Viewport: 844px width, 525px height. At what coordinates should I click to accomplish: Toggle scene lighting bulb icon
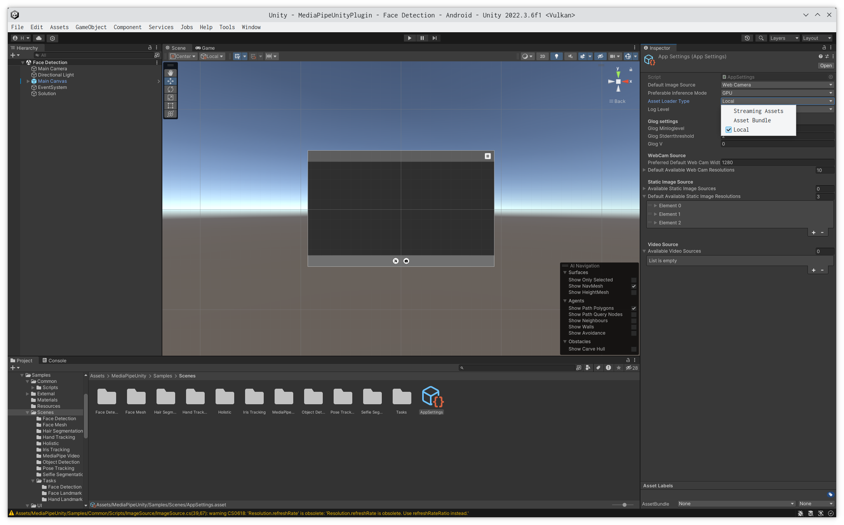(557, 56)
